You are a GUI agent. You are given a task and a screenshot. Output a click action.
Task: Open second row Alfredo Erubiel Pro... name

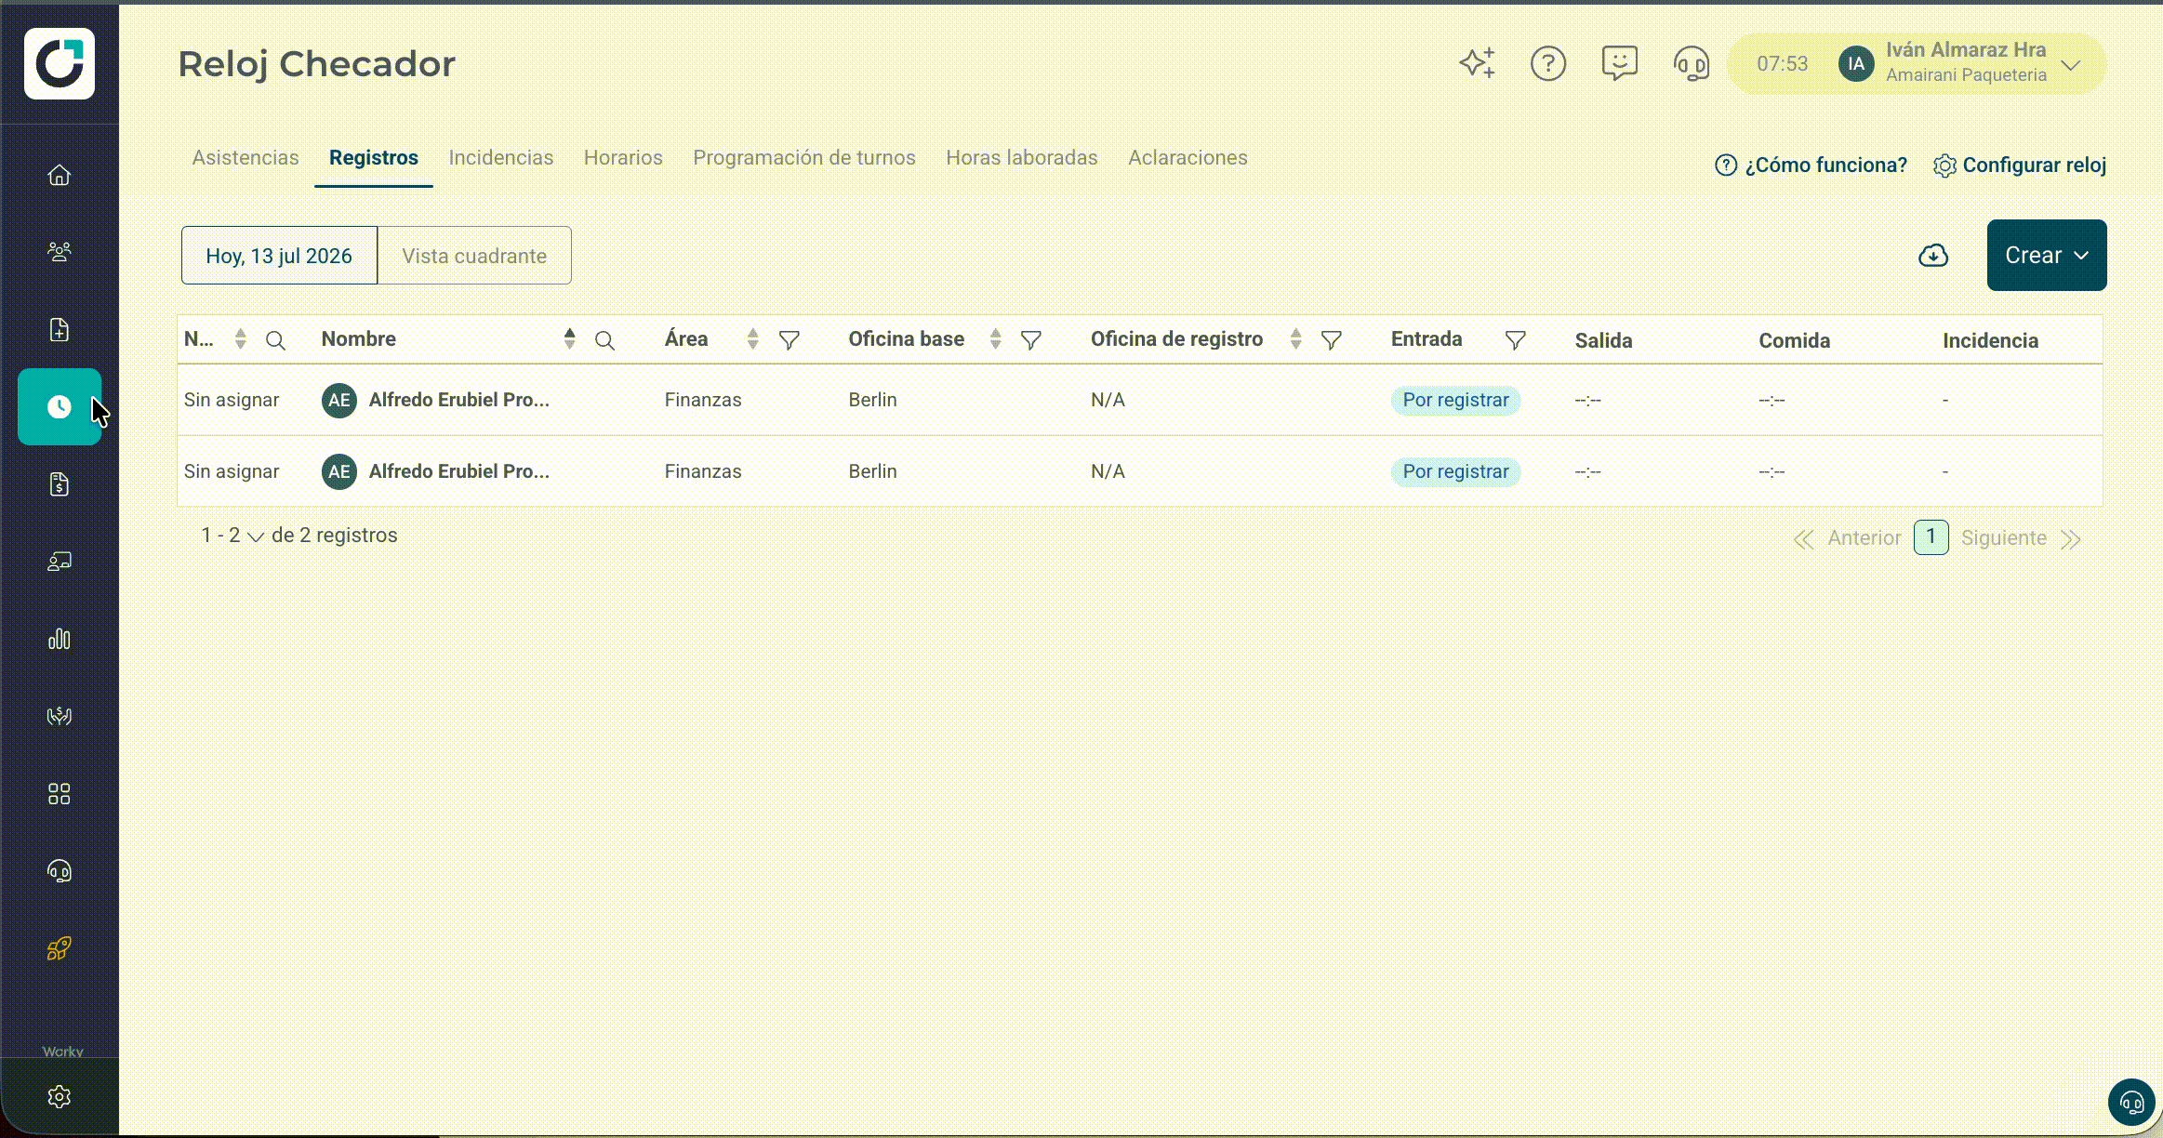(x=458, y=471)
